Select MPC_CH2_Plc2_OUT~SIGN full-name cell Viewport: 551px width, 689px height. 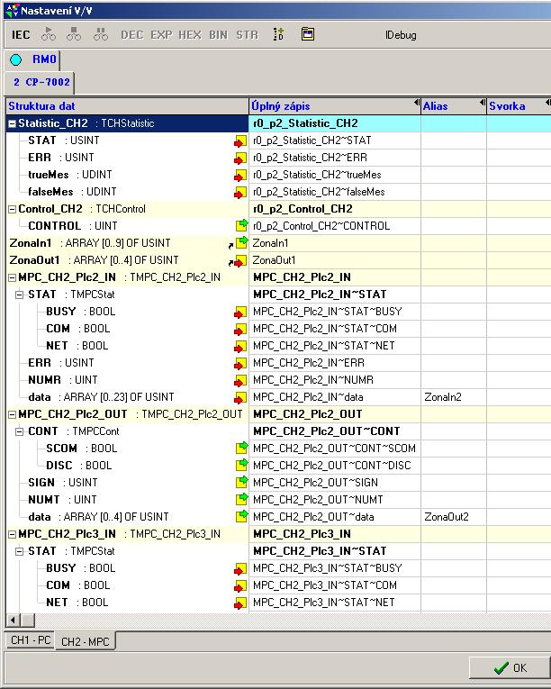tap(335, 483)
